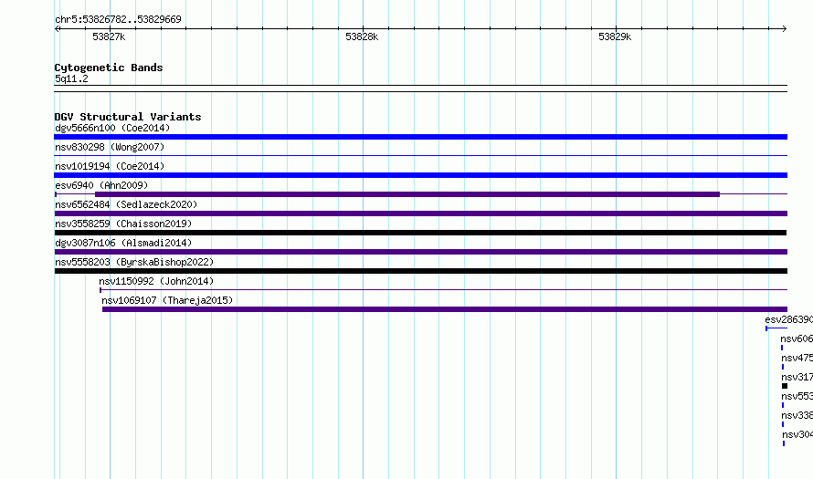Screen dimensions: 813x479
Task: Click the right arrowhead of the ruler
Action: click(x=785, y=28)
